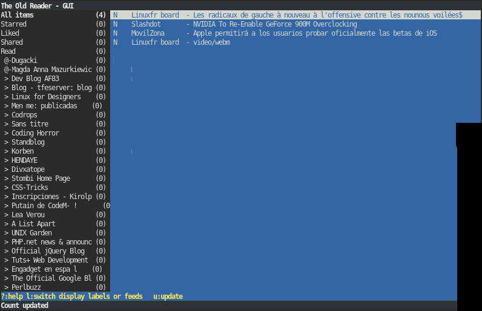The image size is (482, 311).
Task: Open the Starred items list
Action: pos(54,24)
